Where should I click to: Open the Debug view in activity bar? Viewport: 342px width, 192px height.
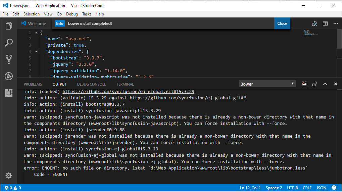click(9, 76)
